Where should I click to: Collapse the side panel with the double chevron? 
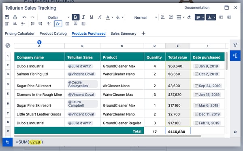click(235, 132)
